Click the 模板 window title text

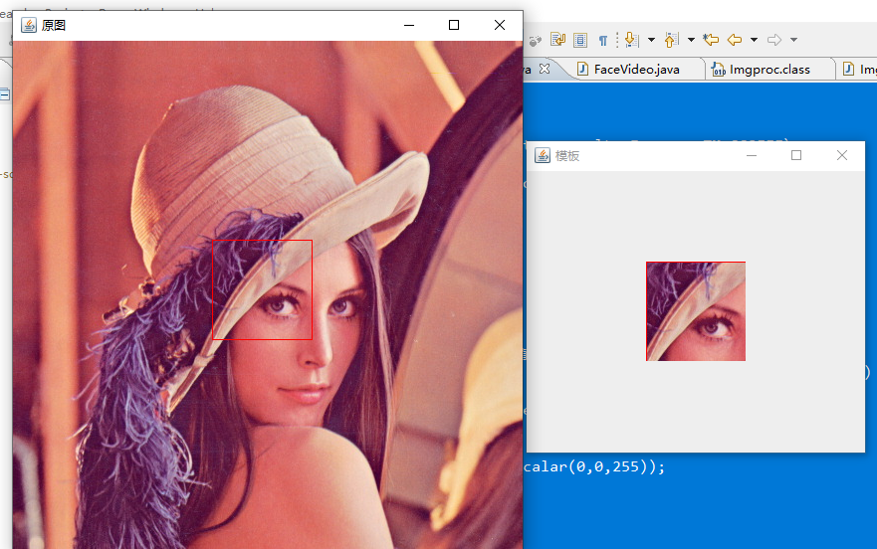[x=567, y=156]
